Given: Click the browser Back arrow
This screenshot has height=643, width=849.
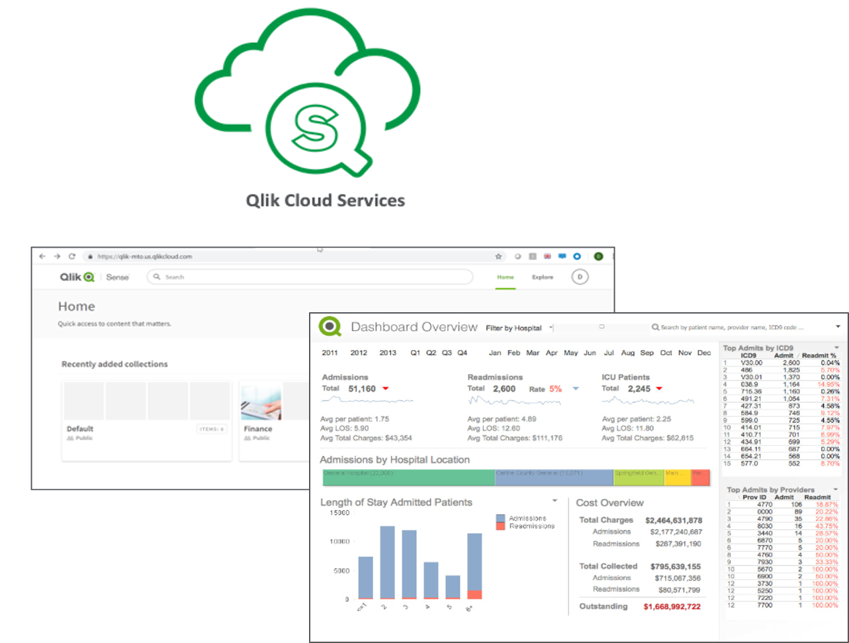Looking at the screenshot, I should click(43, 257).
